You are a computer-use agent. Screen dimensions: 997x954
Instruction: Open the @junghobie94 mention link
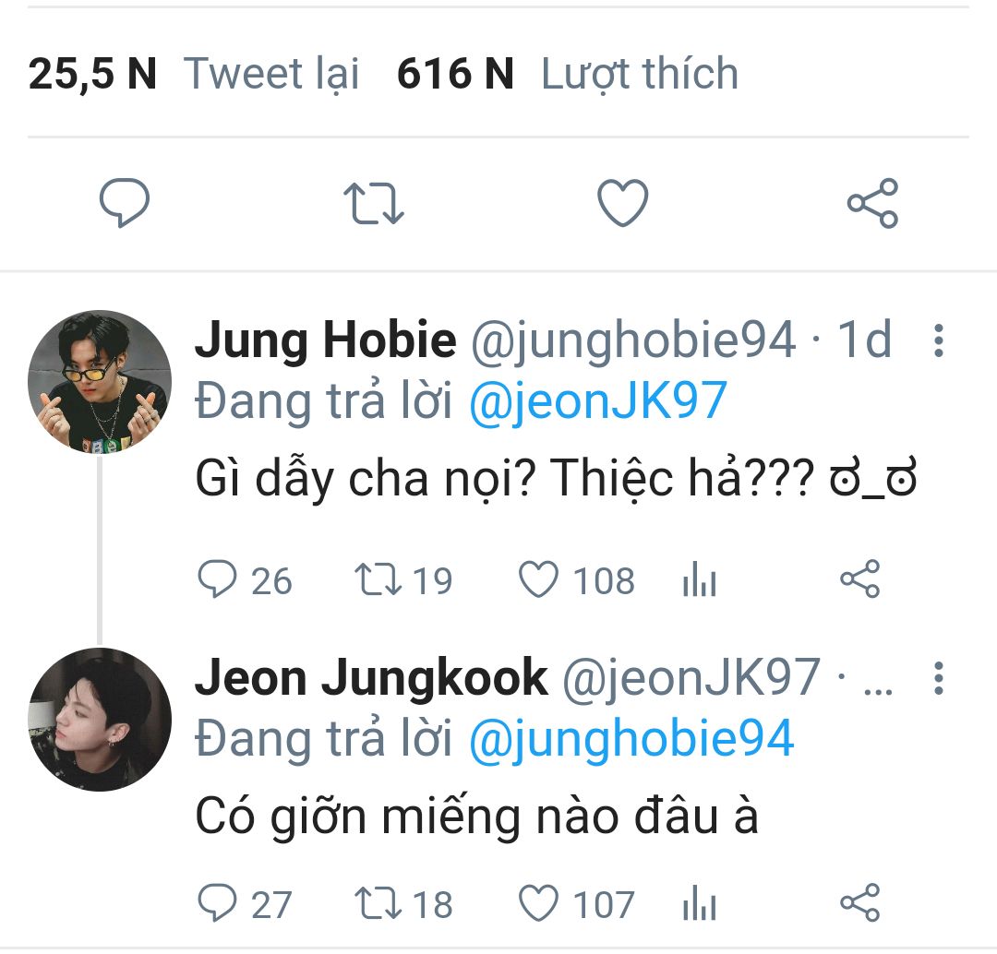tap(631, 740)
